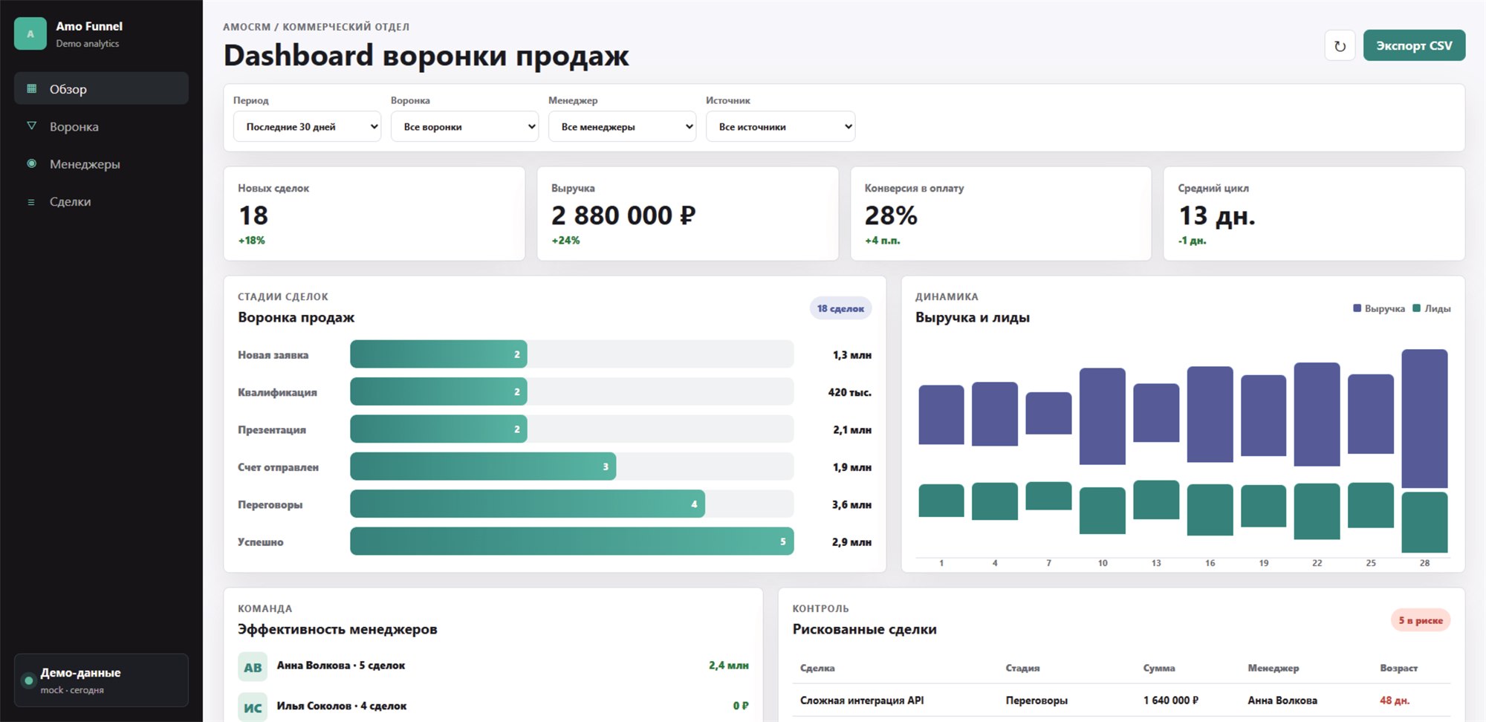The image size is (1486, 722).
Task: Click the Обзор grid icon in sidebar
Action: point(31,88)
